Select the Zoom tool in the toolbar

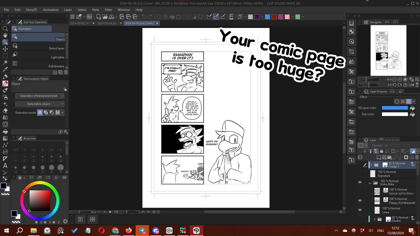pos(5,29)
